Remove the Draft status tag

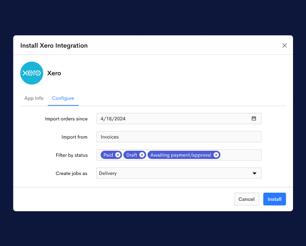[x=142, y=155]
